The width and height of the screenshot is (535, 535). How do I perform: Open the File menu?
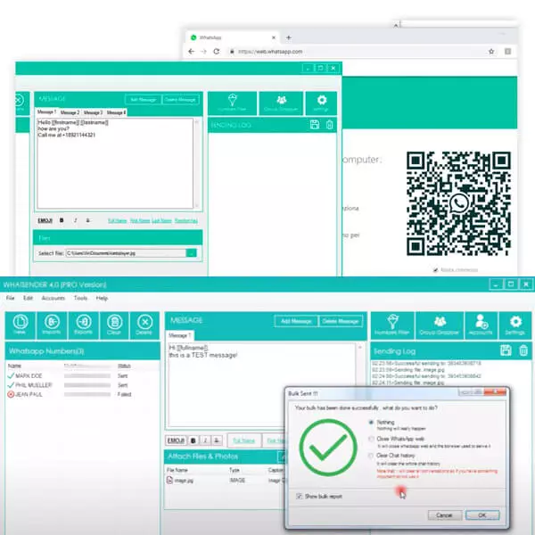10,298
